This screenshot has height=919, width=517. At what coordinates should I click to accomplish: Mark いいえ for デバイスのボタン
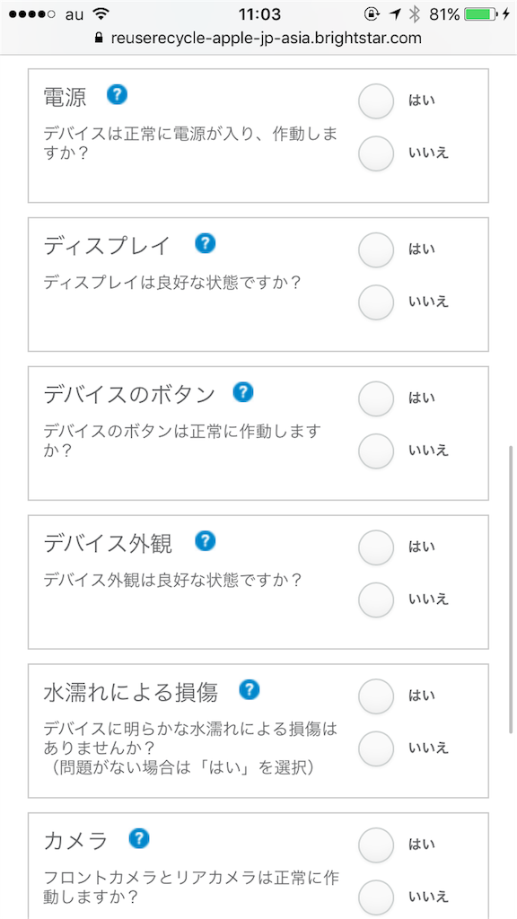coord(376,451)
